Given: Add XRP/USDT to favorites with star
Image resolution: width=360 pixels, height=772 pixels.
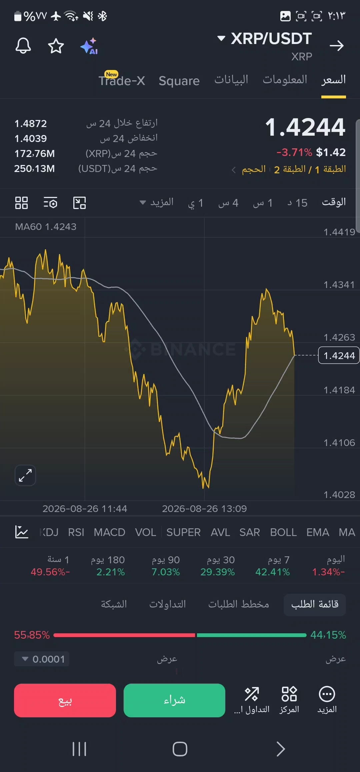Looking at the screenshot, I should [56, 46].
